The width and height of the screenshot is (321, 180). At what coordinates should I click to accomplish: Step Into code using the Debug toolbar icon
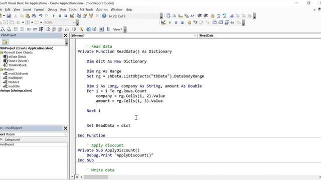pyautogui.click(x=195, y=22)
